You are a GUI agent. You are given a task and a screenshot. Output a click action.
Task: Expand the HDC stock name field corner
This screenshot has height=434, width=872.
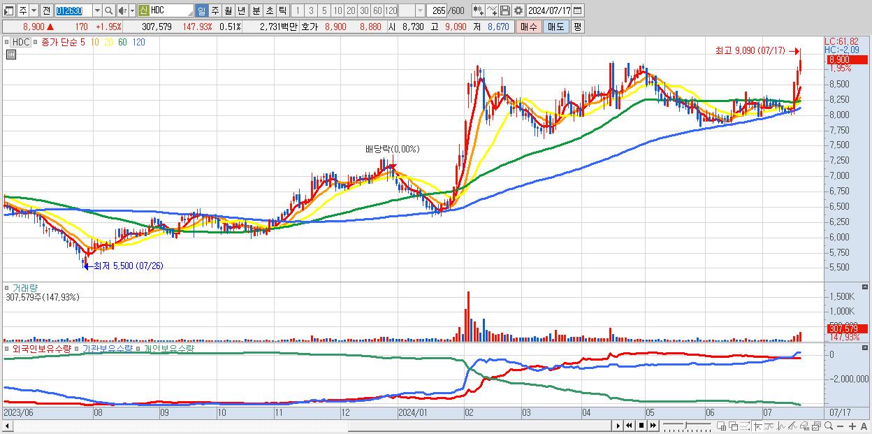[x=189, y=14]
